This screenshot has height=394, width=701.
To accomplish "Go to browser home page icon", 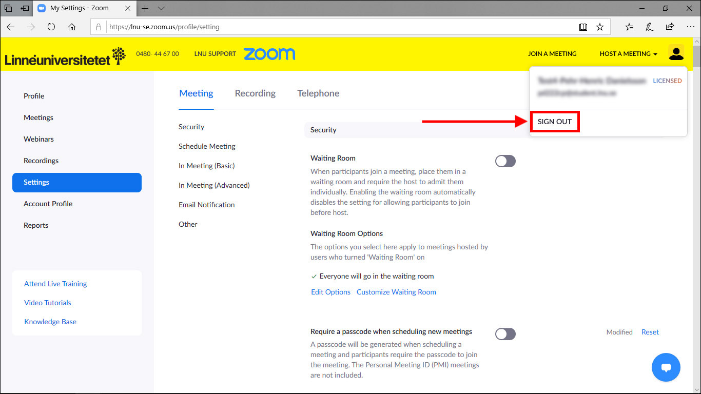I will (72, 27).
